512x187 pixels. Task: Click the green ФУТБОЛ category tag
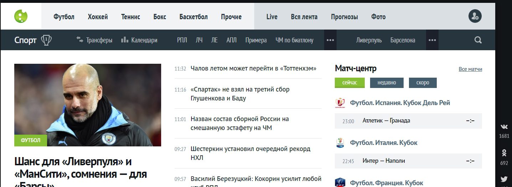pos(31,140)
